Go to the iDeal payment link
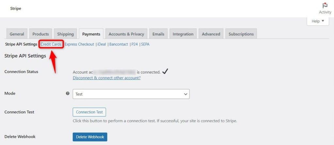334x145 pixels. pyautogui.click(x=102, y=44)
